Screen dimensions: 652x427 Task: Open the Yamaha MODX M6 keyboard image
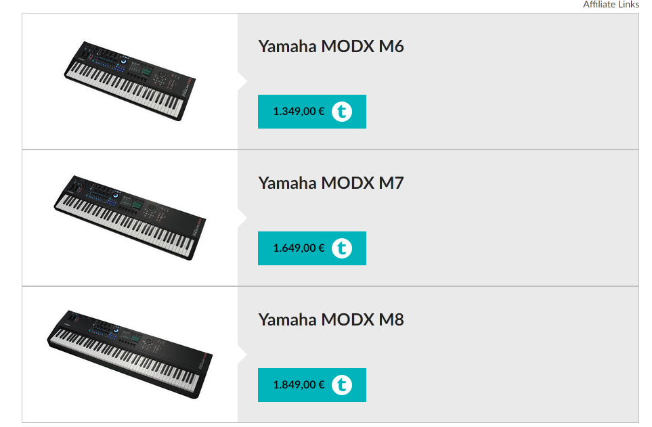point(129,81)
